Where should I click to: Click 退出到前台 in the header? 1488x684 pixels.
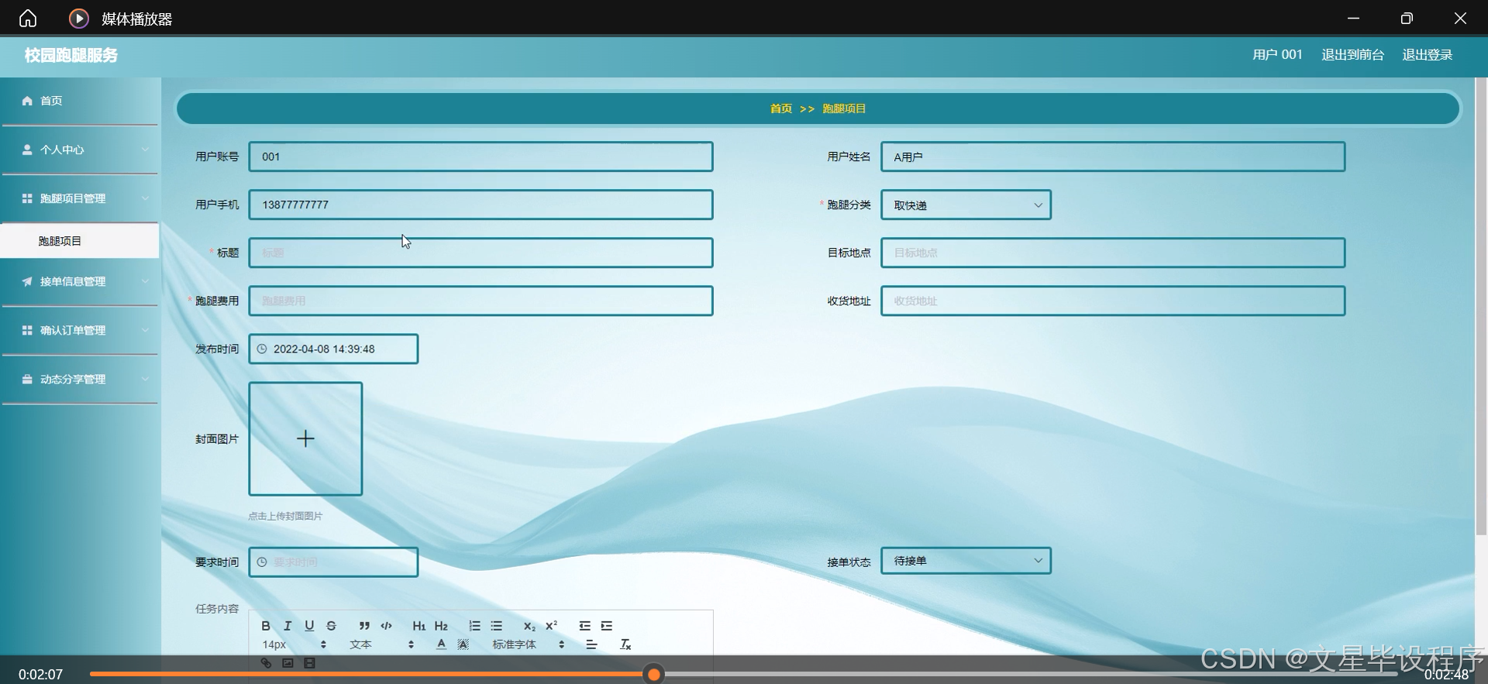click(x=1352, y=55)
